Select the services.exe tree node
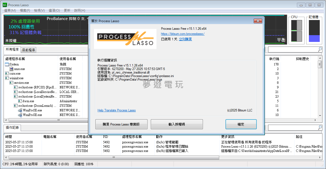This screenshot has height=169, width=326. coord(19,83)
